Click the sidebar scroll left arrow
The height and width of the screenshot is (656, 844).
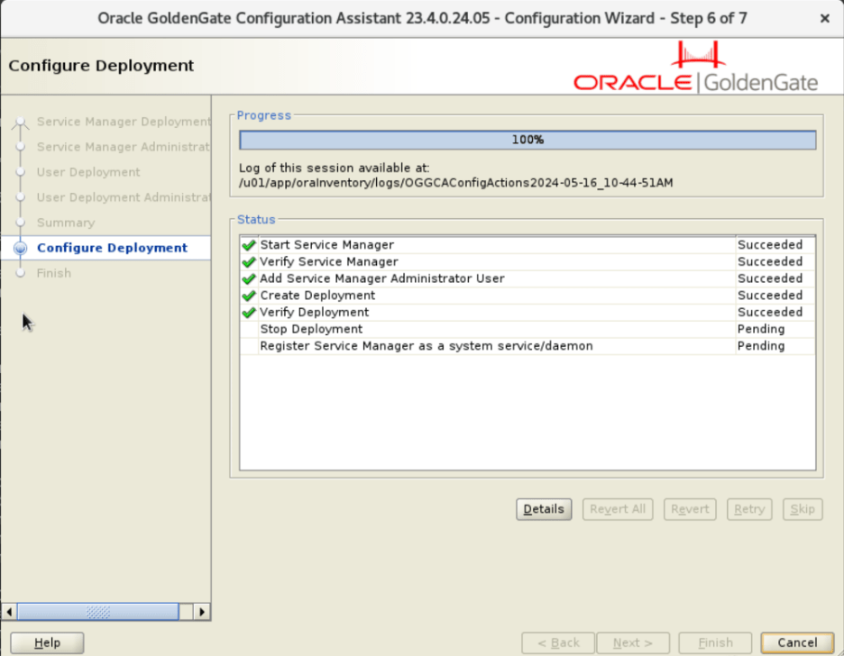click(x=9, y=612)
